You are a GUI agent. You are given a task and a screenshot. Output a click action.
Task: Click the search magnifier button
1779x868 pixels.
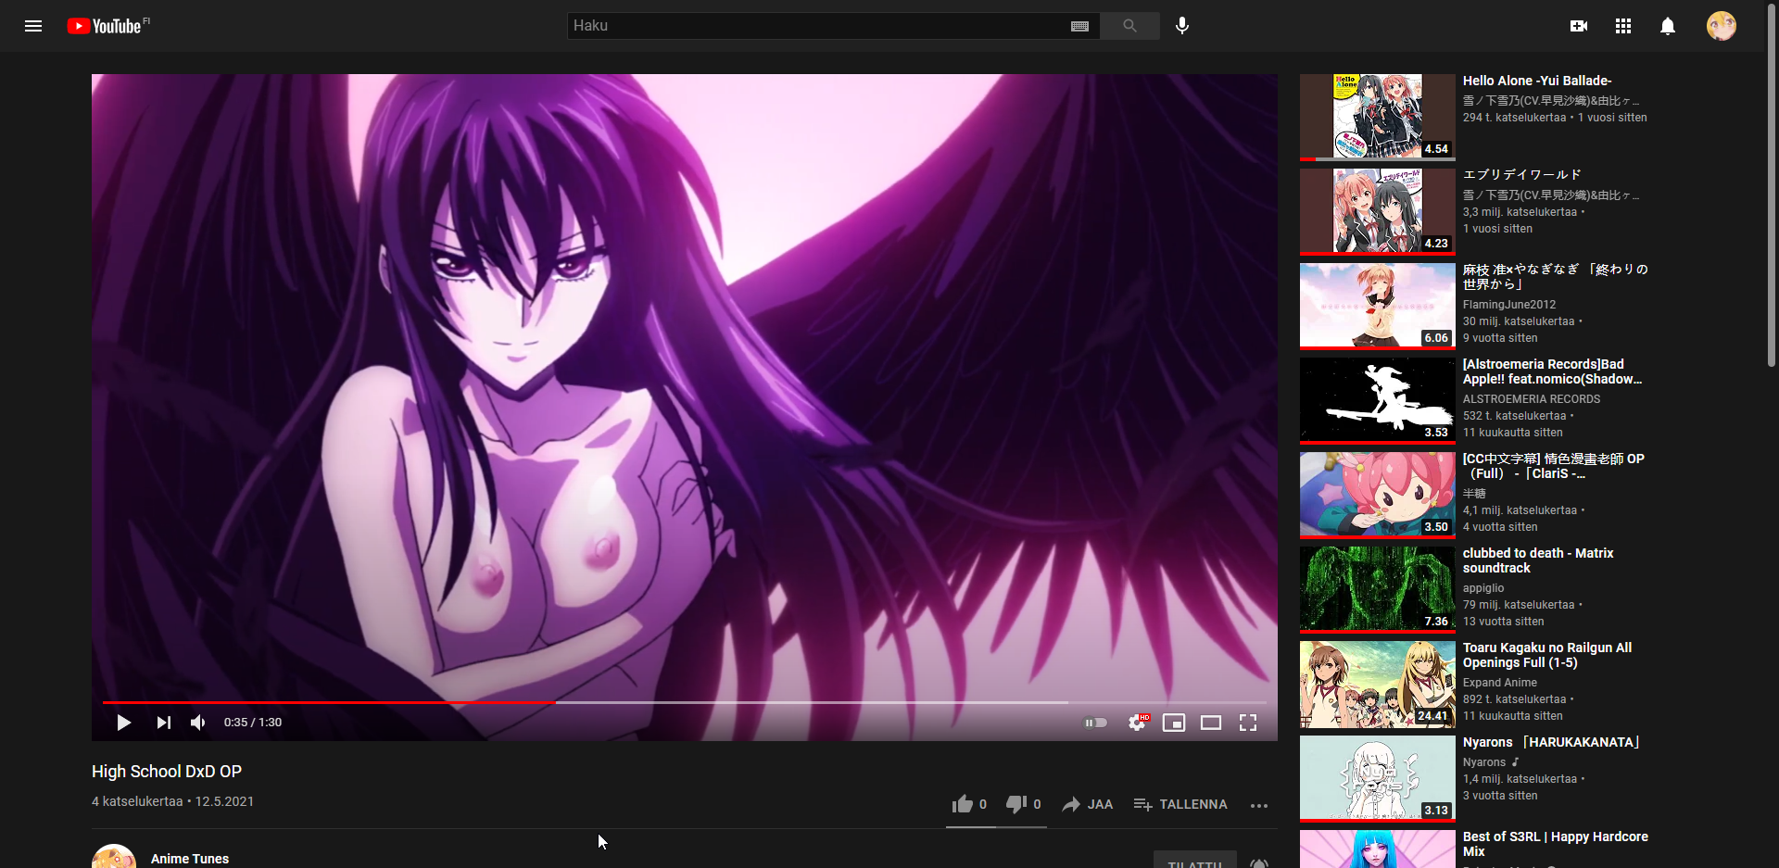[x=1129, y=26]
